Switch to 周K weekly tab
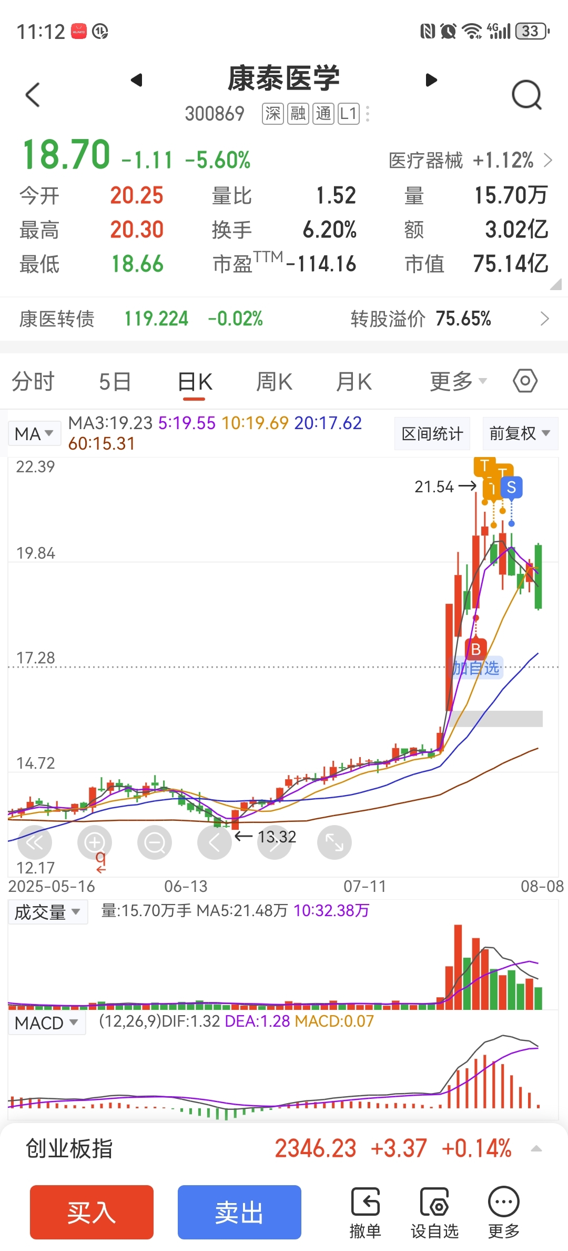This screenshot has height=1251, width=568. coord(274,381)
